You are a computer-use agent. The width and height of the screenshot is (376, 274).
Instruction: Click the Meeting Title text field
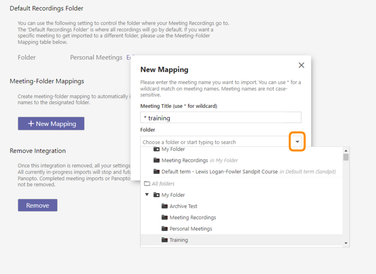click(220, 118)
